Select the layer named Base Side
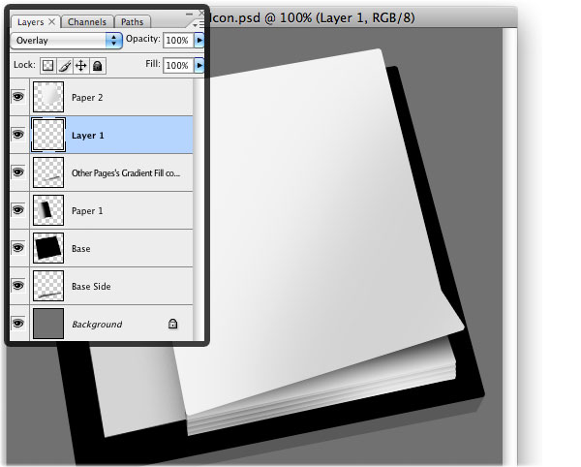The width and height of the screenshot is (581, 467). (91, 287)
